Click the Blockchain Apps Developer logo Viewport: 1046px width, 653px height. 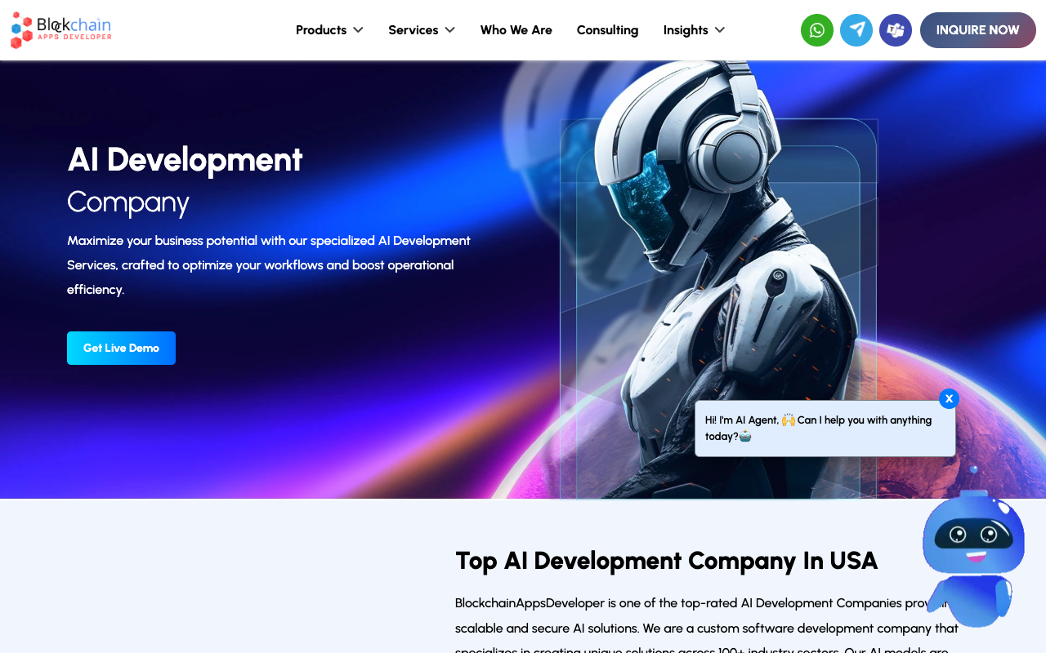tap(61, 30)
